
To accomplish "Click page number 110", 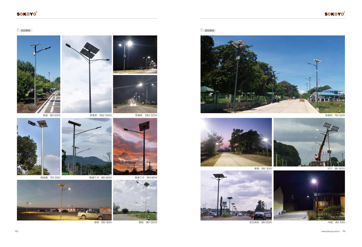I will (343, 231).
